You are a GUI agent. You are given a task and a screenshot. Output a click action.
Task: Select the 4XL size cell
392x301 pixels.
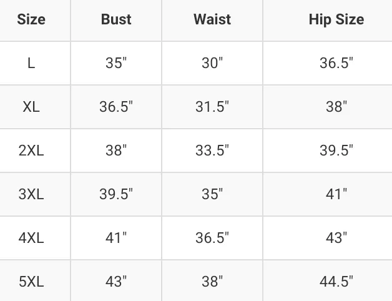click(31, 238)
